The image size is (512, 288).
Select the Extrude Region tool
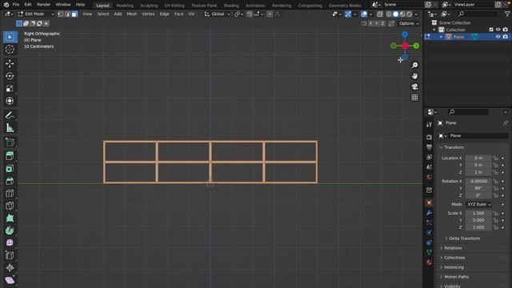10,156
